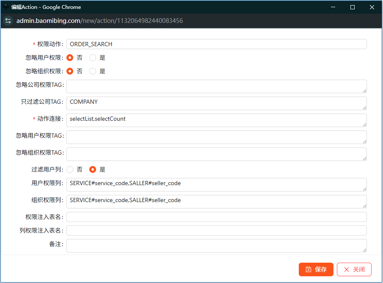Click the 保存 save button
The image size is (383, 283).
[x=316, y=269]
